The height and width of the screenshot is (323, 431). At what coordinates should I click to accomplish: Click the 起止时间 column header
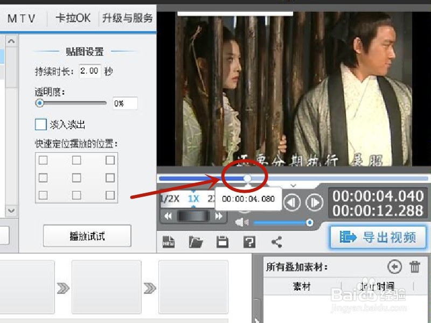click(377, 286)
